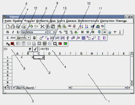Confirm formula with checkmark button
The image size is (135, 105).
[35, 49]
